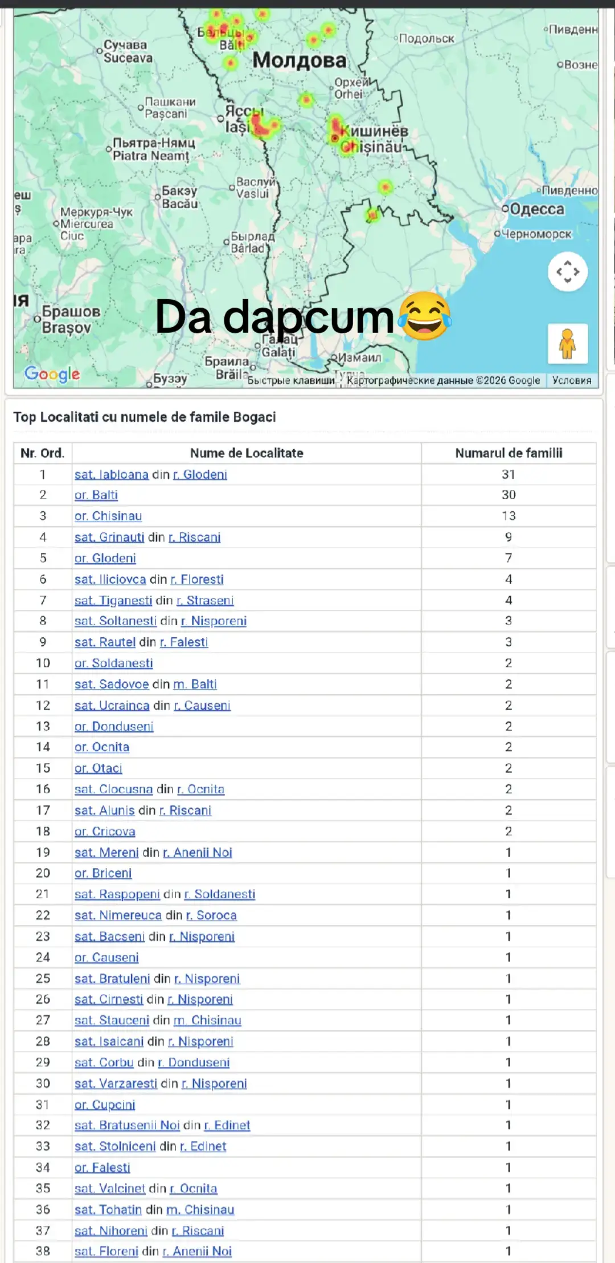Click the map camera controls button
Image resolution: width=615 pixels, height=1263 pixels.
(567, 272)
